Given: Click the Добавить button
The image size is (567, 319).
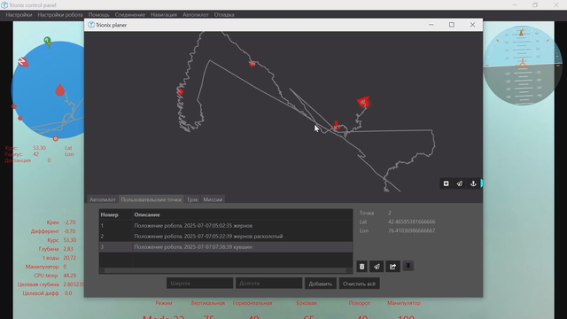Looking at the screenshot, I should 321,284.
